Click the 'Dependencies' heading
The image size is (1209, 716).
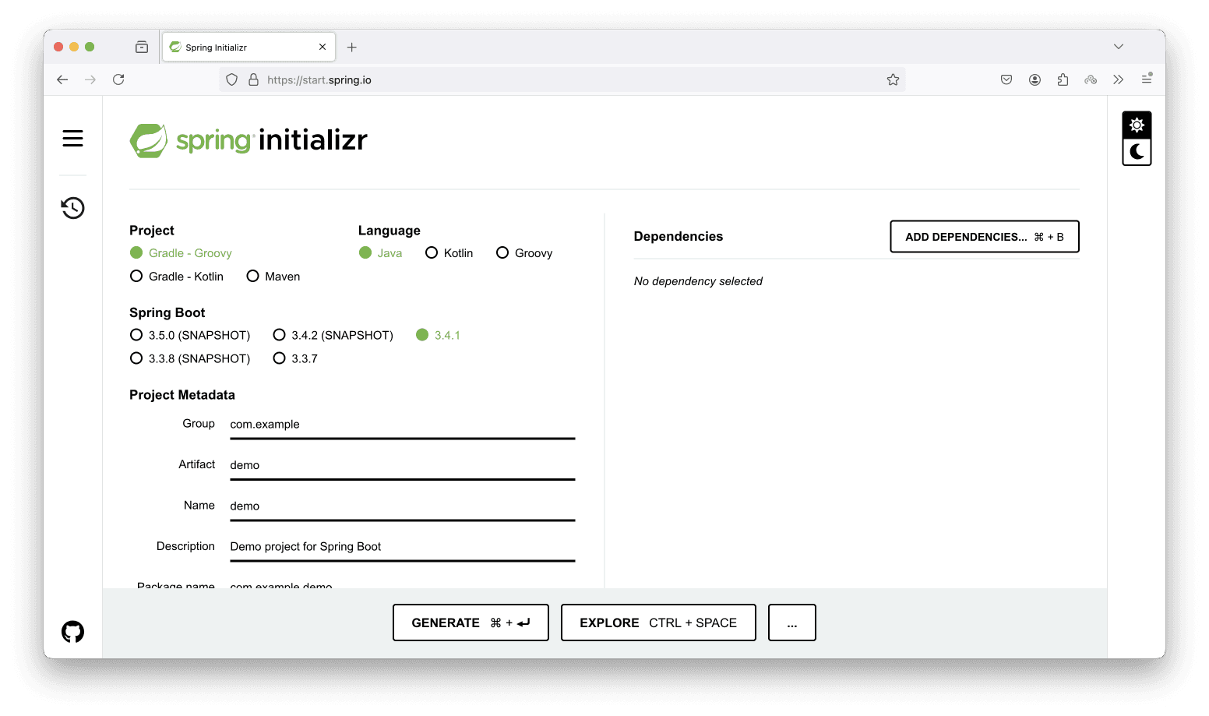point(679,237)
